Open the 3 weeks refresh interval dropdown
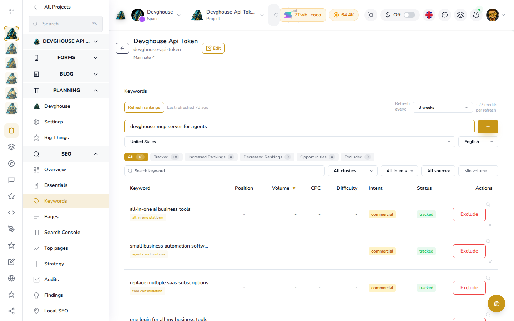The width and height of the screenshot is (514, 321). point(443,107)
